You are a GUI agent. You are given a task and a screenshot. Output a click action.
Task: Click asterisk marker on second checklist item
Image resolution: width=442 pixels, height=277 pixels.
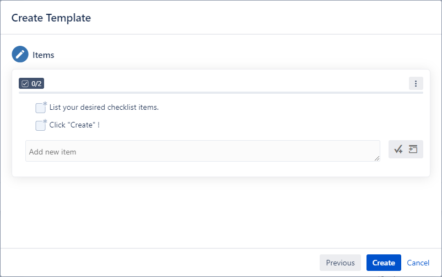[45, 121]
